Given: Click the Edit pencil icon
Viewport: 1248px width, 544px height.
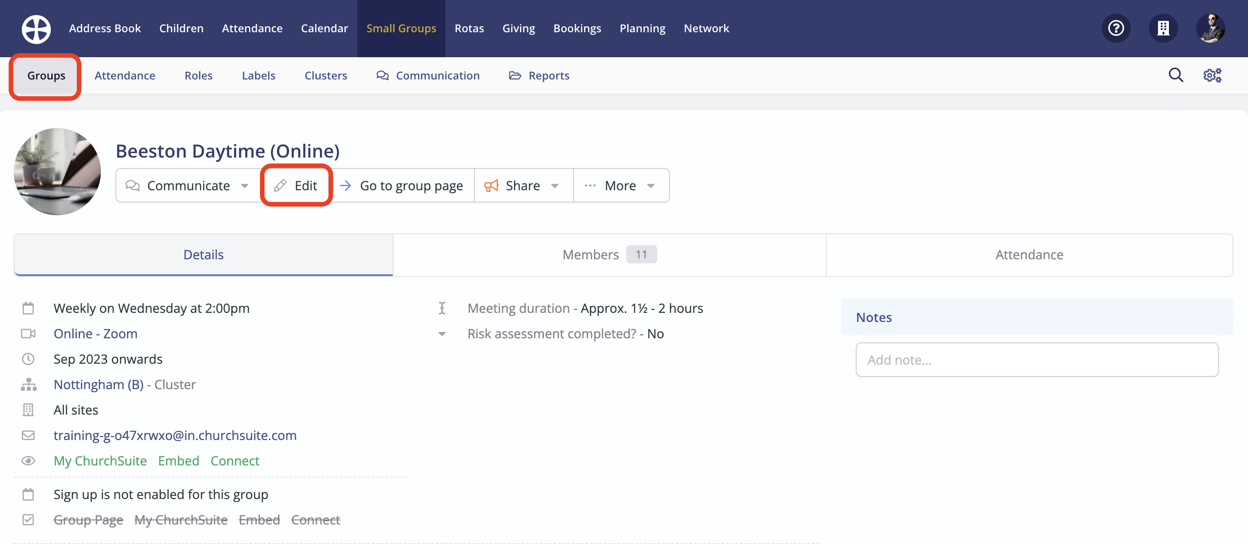Looking at the screenshot, I should coord(280,185).
